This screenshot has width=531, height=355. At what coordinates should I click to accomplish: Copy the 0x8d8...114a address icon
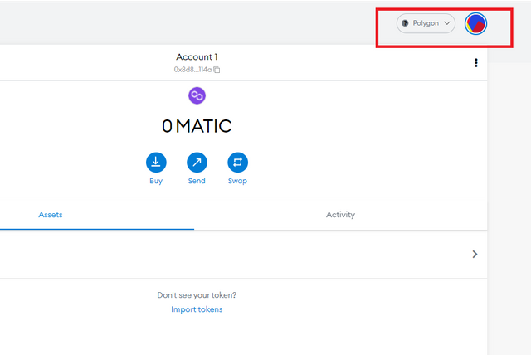(217, 70)
